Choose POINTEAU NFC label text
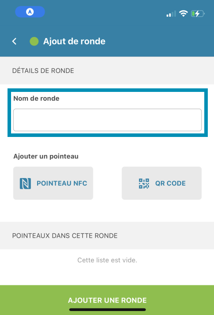This screenshot has width=214, height=315. (x=62, y=183)
